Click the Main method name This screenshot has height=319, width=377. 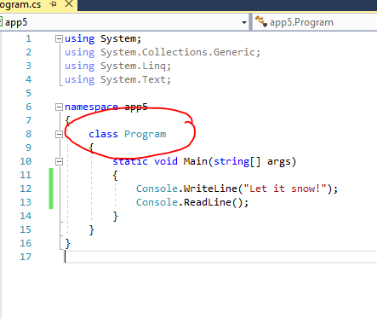tap(196, 161)
